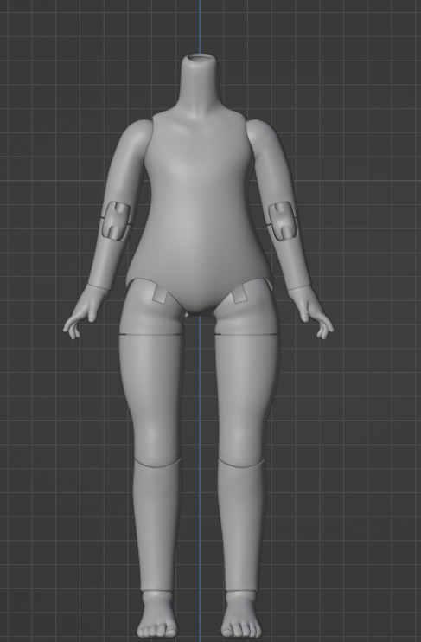Select the doll's own right forearm
The image size is (421, 642).
pyautogui.click(x=107, y=260)
